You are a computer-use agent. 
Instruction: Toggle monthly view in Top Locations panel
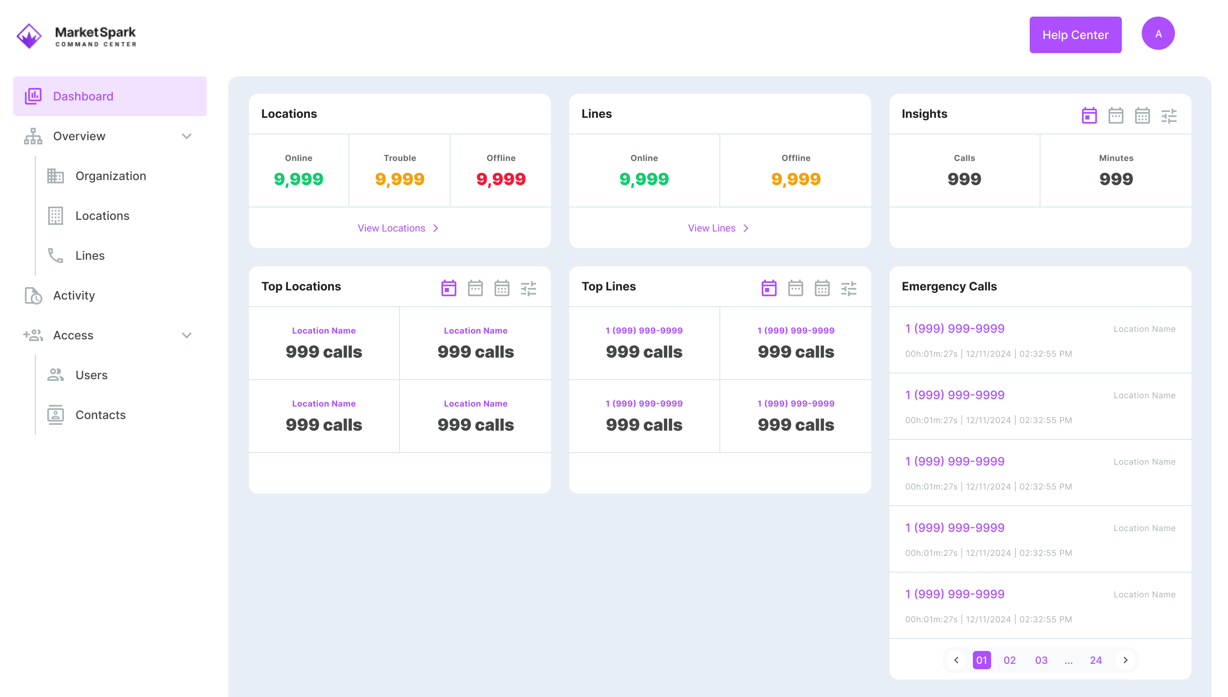coord(502,288)
